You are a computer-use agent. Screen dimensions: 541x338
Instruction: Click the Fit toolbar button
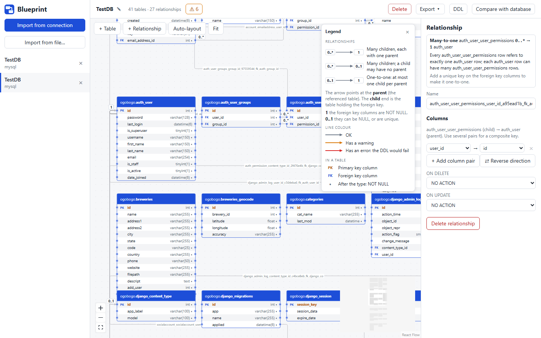coord(216,29)
